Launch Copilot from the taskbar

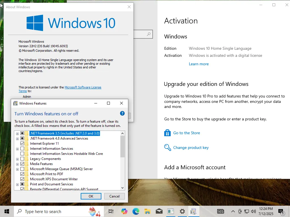click(124, 211)
